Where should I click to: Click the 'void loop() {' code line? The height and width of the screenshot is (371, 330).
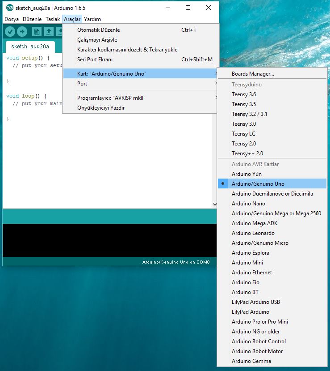coord(26,96)
